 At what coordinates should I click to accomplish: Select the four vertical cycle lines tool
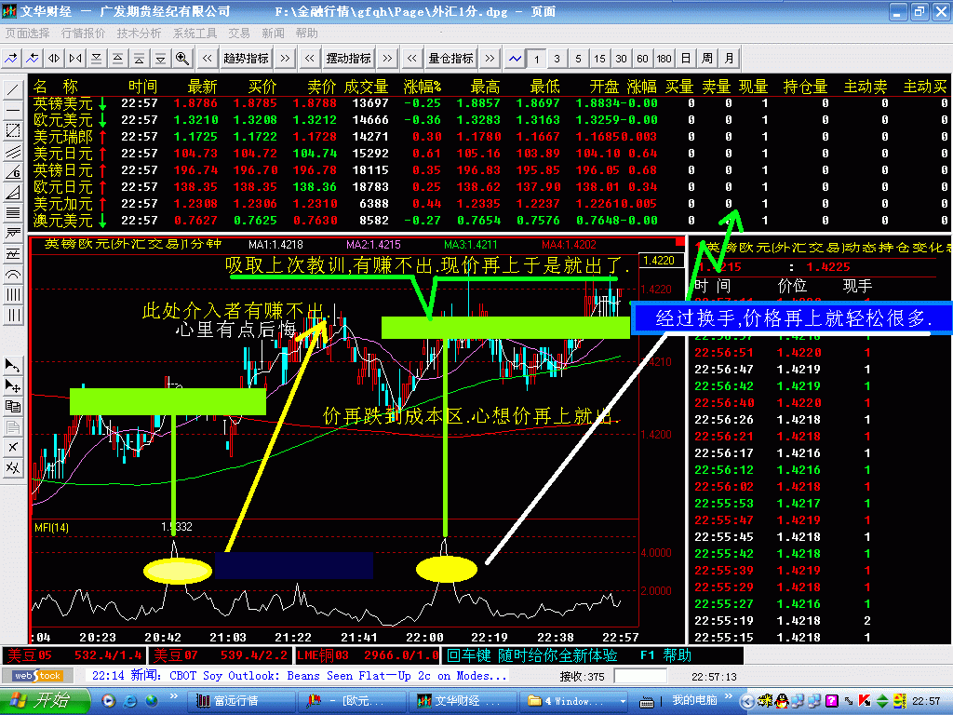13,295
